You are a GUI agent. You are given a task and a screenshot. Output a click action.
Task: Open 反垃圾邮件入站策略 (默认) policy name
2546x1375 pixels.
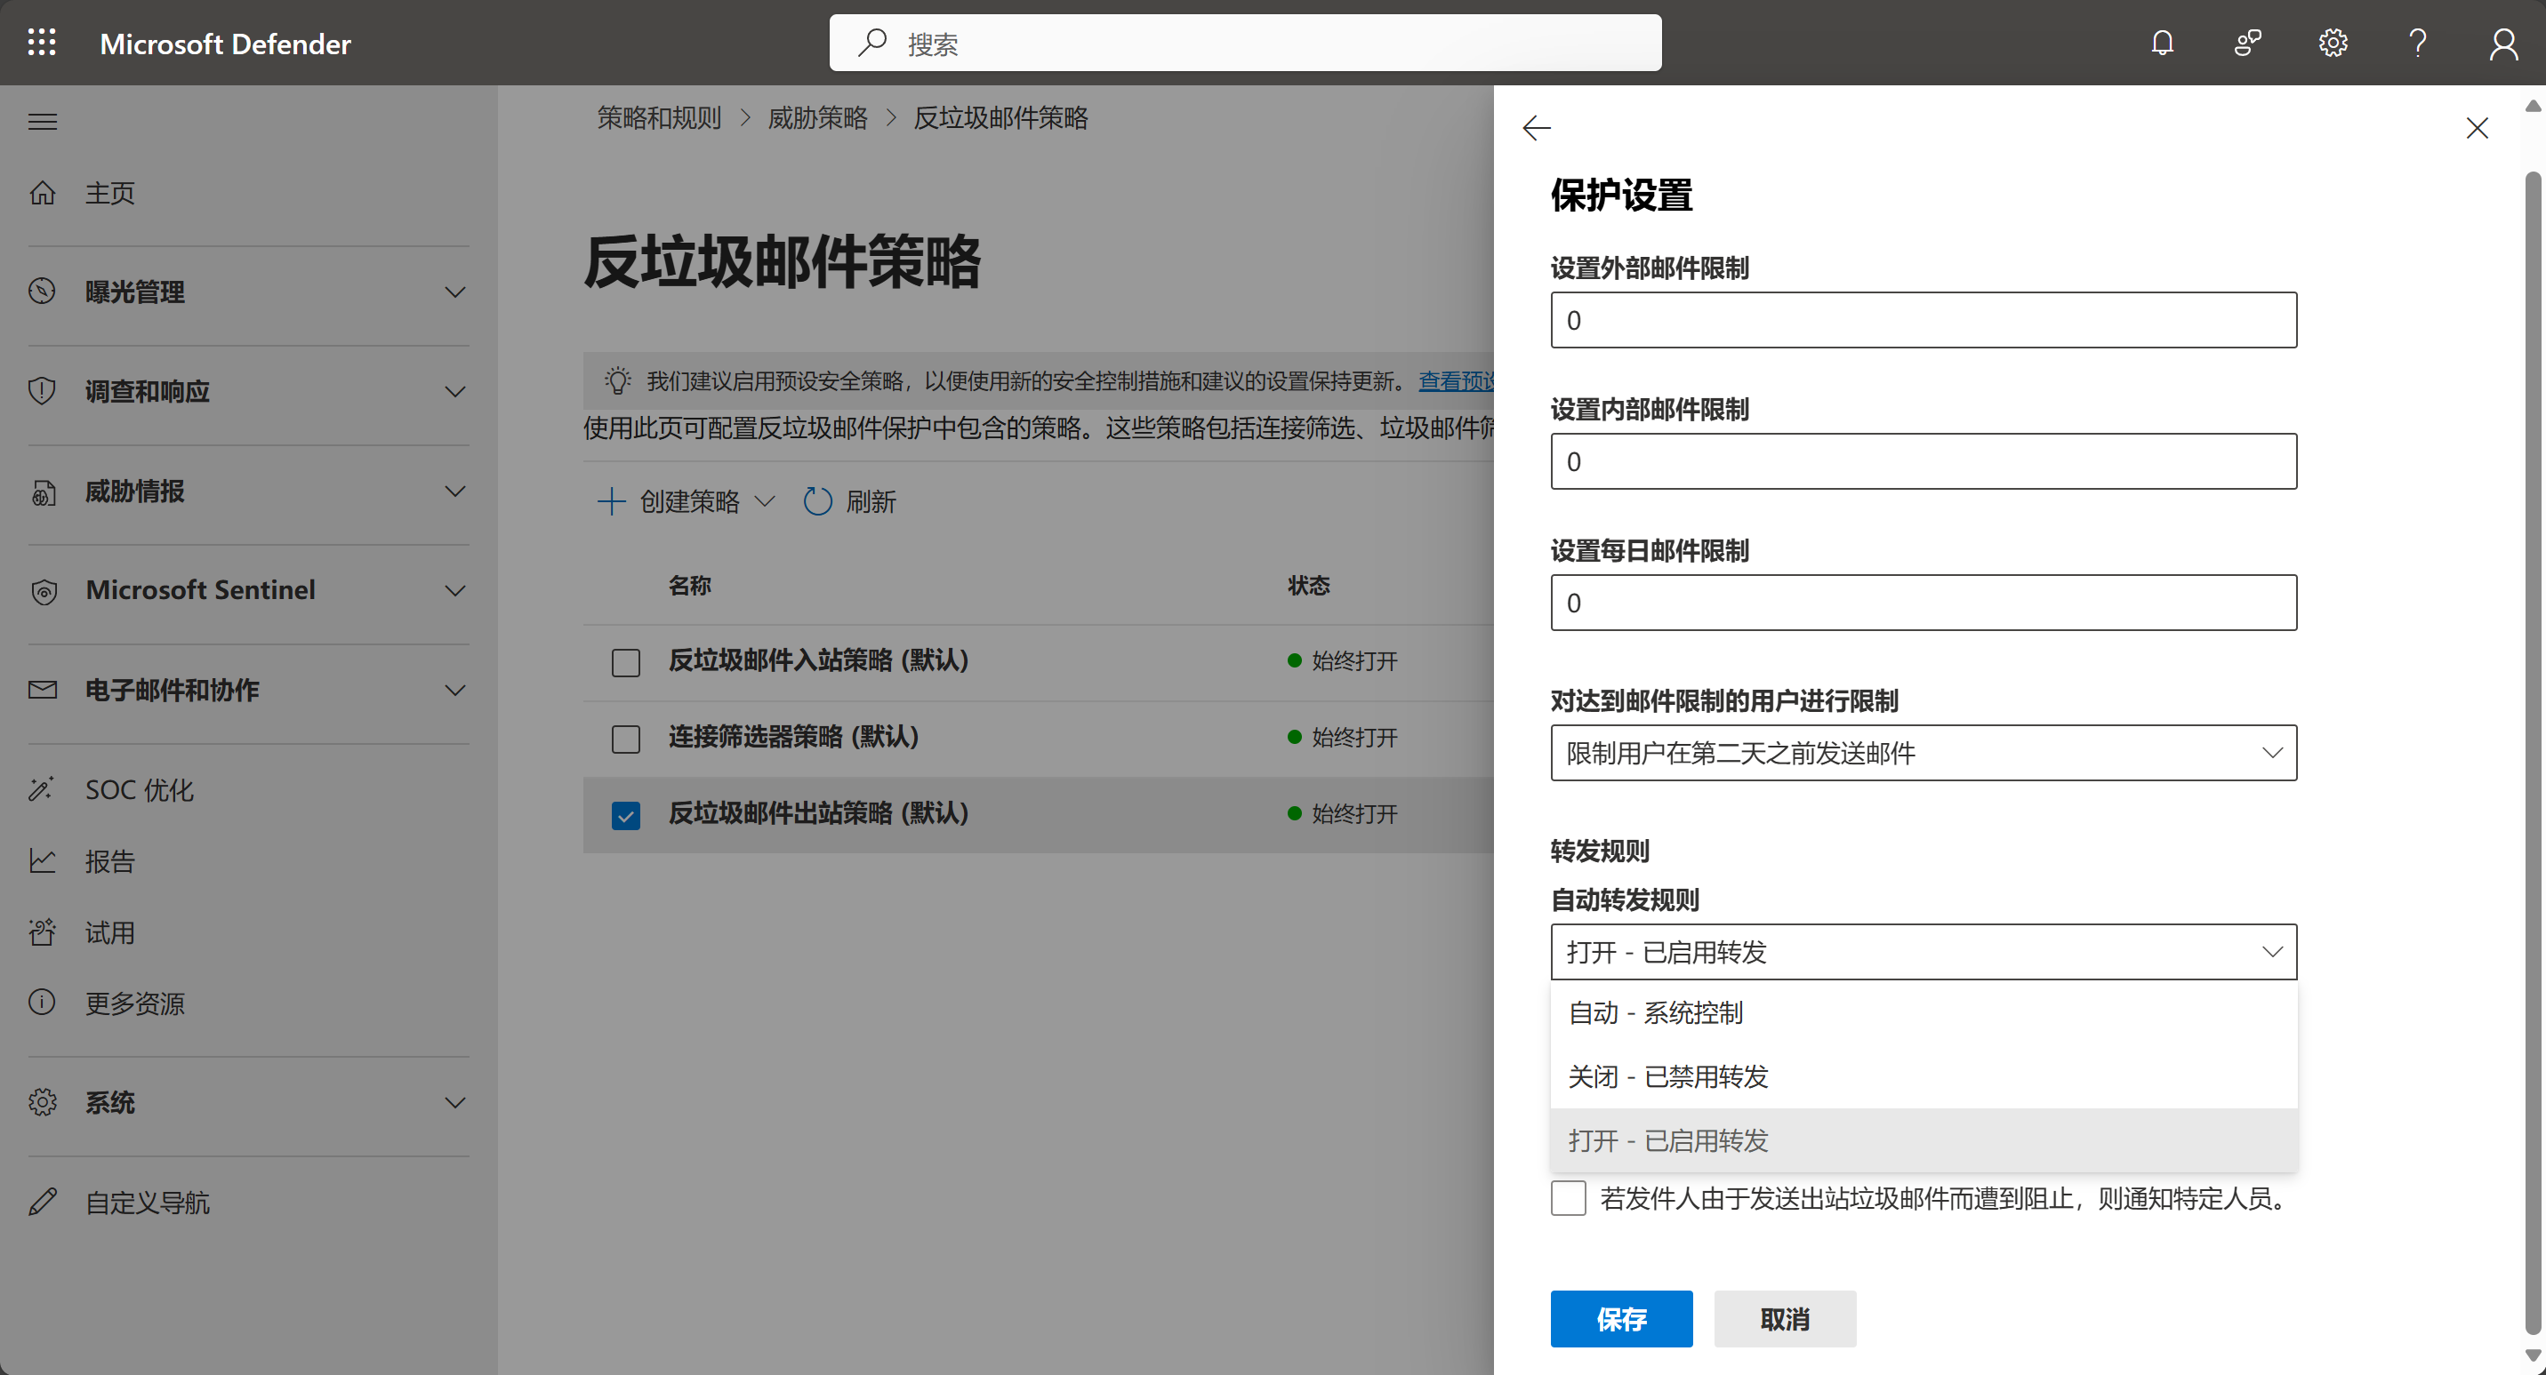[x=818, y=660]
